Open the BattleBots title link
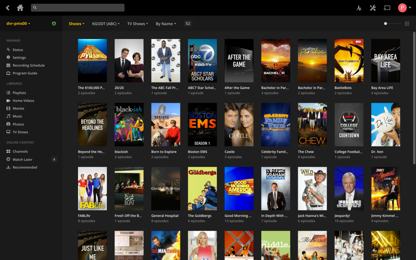Image resolution: width=416 pixels, height=260 pixels. pyautogui.click(x=343, y=88)
